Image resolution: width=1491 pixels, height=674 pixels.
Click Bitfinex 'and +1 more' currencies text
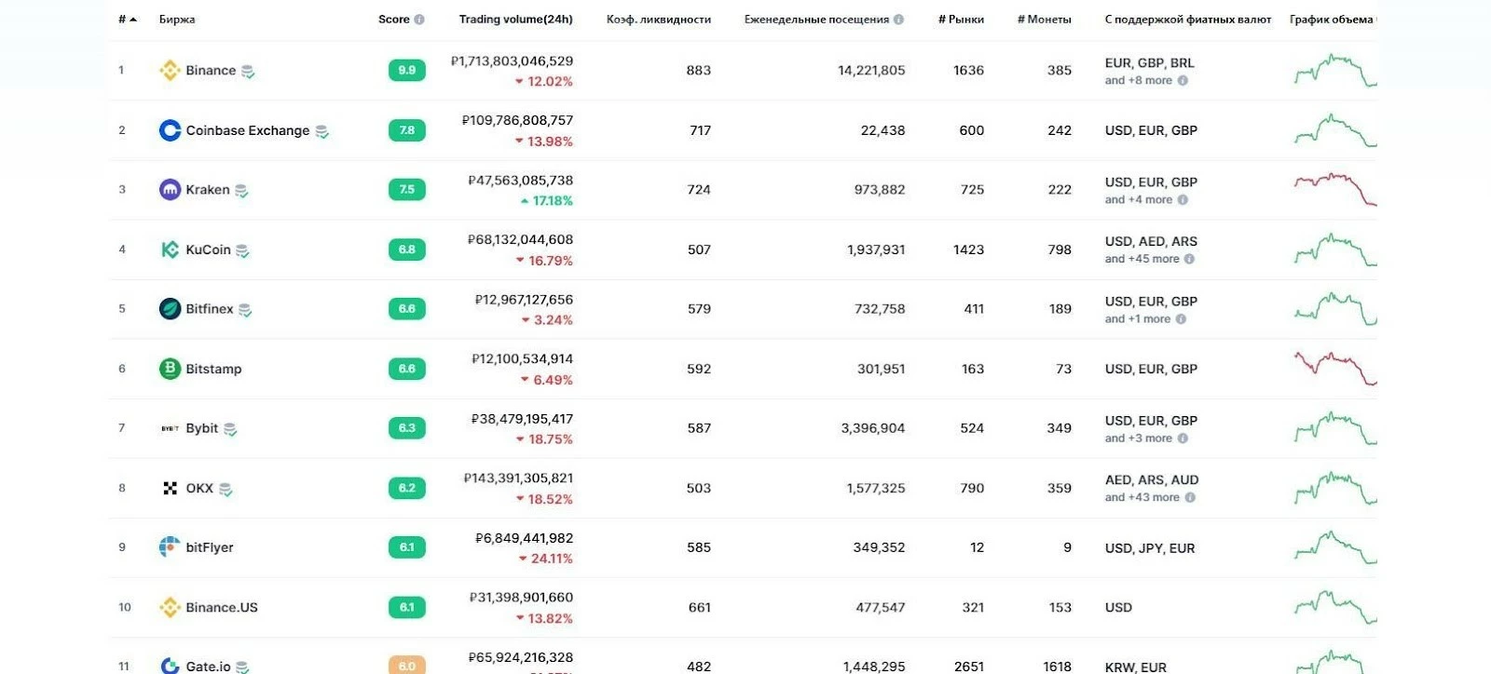point(1138,319)
